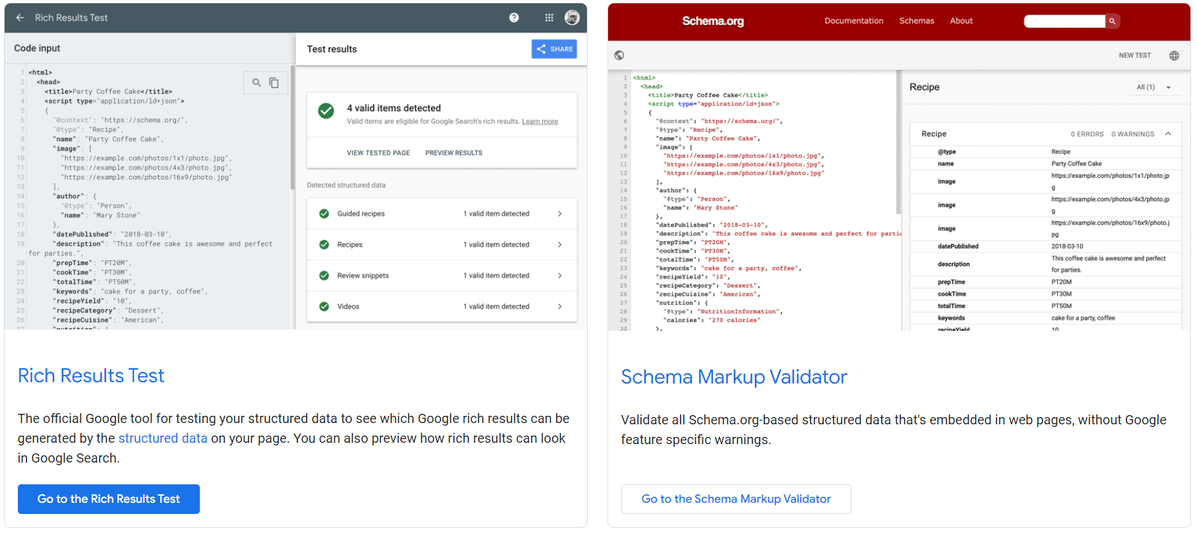Click back arrow in Rich Results Test header
Image resolution: width=1197 pixels, height=539 pixels.
click(20, 18)
